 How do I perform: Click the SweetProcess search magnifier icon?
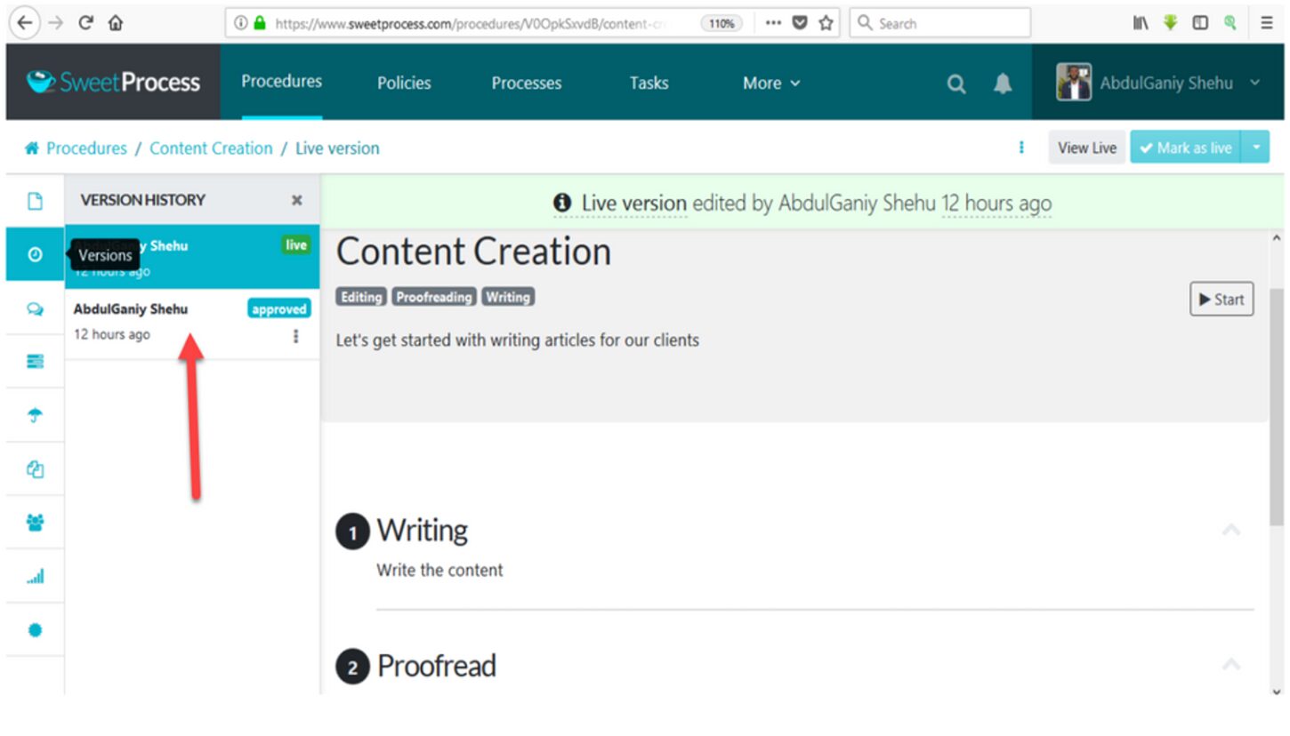(956, 84)
